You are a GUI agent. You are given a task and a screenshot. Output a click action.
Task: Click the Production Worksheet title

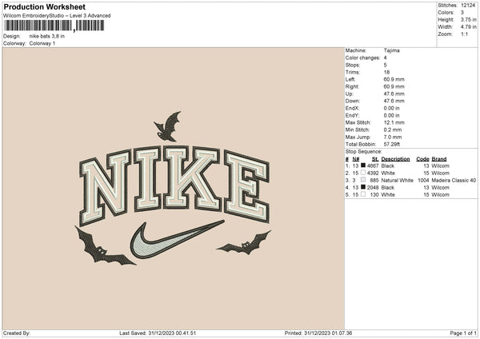click(x=44, y=6)
